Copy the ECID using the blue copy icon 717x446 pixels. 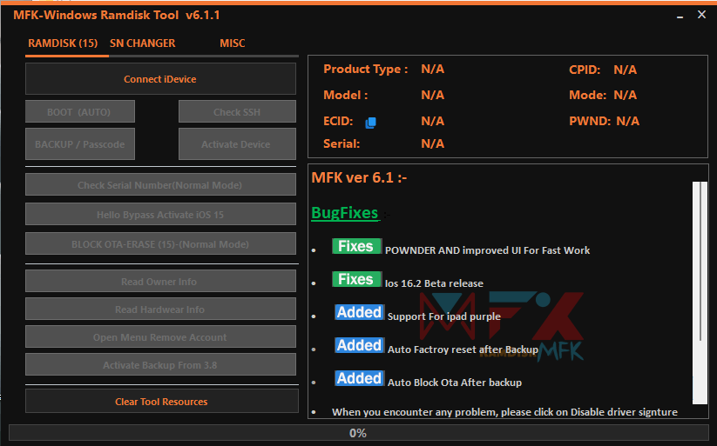370,123
